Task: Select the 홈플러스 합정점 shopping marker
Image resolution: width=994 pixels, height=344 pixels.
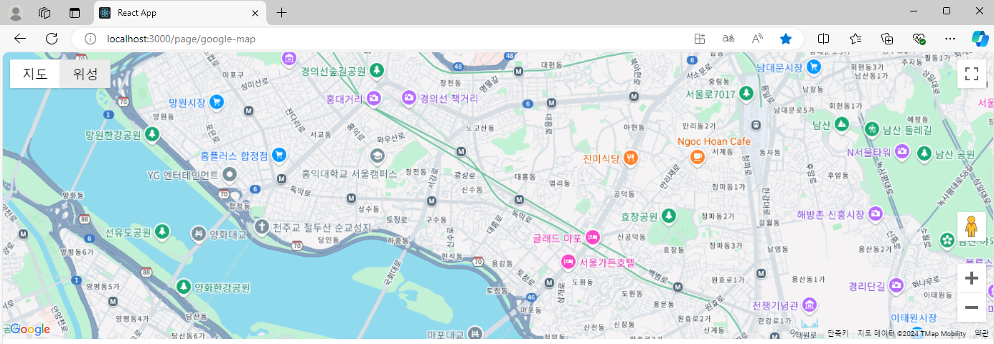Action: coord(279,155)
